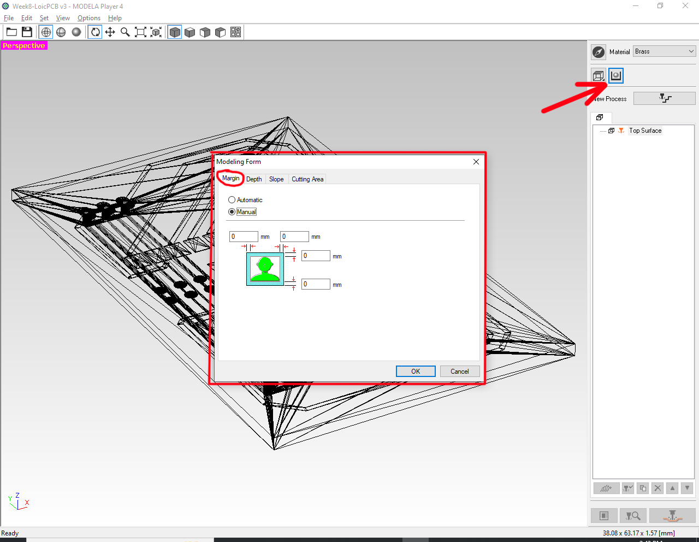
Task: Click the surface cube tab above the process list
Action: [x=600, y=117]
